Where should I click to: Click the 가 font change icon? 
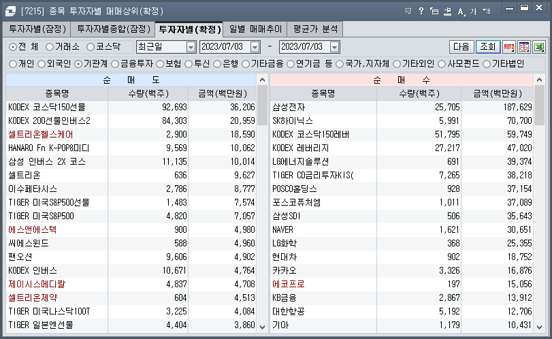(x=473, y=12)
